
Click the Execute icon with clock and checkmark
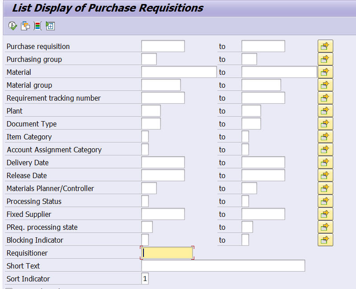12,26
